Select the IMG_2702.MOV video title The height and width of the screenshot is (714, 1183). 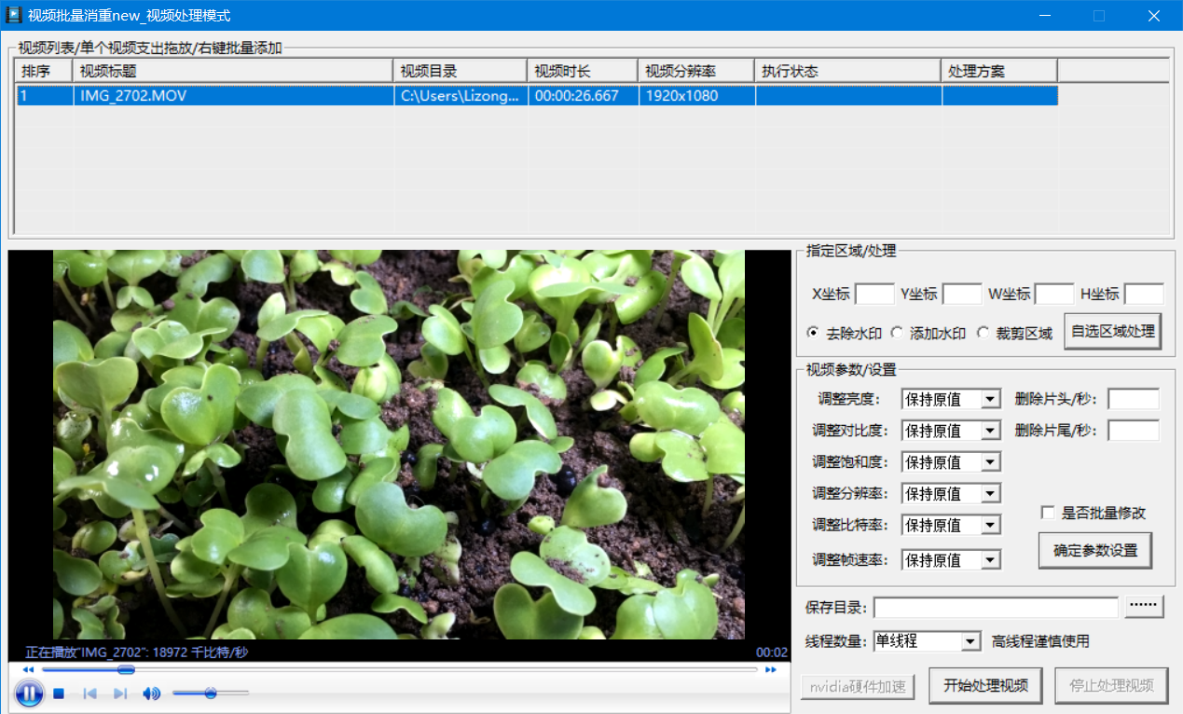click(x=133, y=95)
